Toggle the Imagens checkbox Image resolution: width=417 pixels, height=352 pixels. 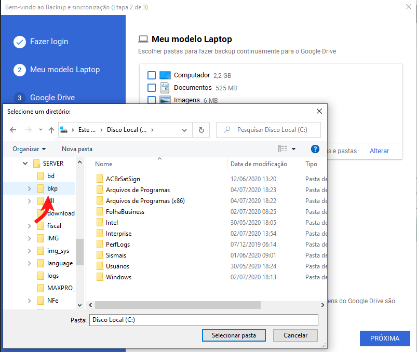(x=152, y=100)
